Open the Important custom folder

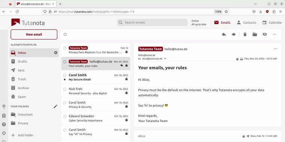34,114
